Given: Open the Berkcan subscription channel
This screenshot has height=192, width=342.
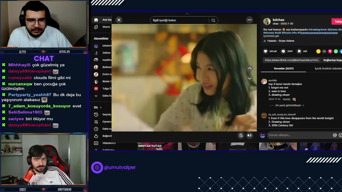Looking at the screenshot, I should coord(103,67).
